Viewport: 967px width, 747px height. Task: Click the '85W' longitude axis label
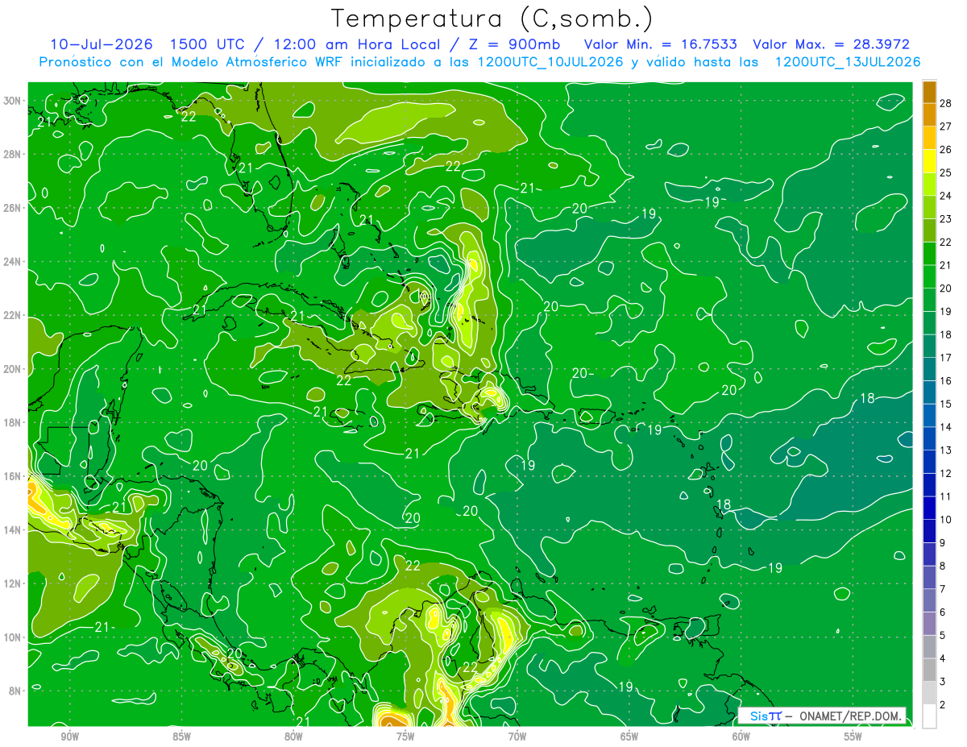[181, 737]
